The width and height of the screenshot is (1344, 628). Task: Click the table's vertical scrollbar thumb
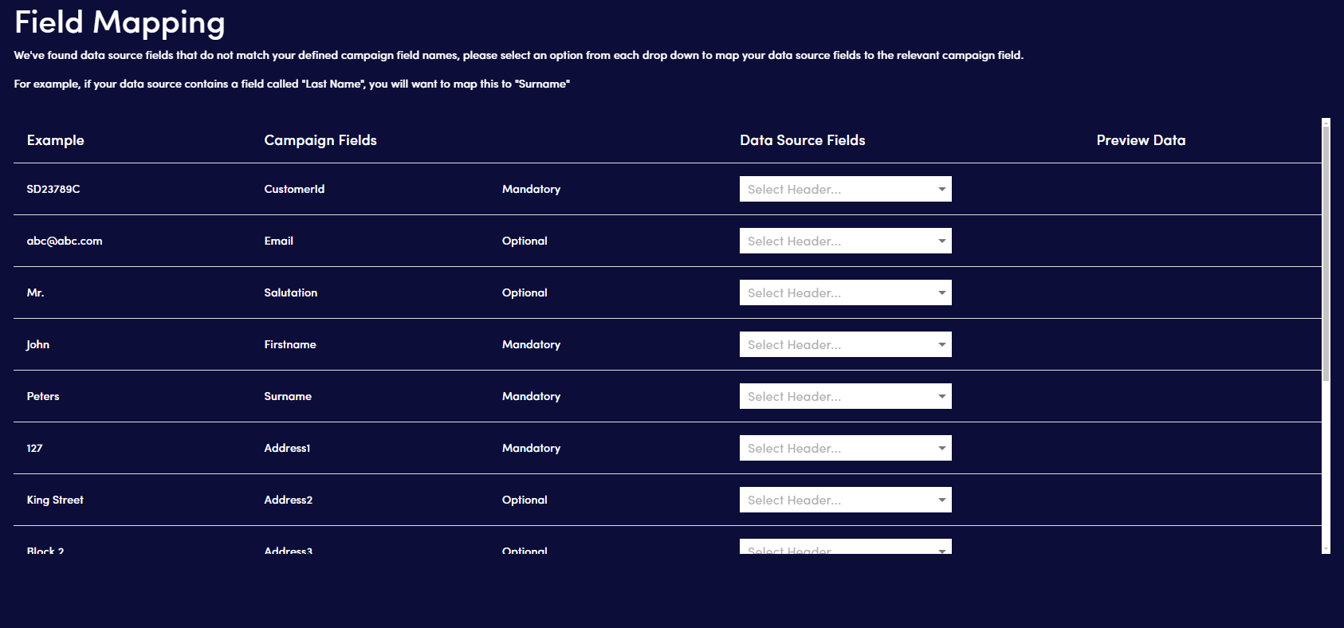pyautogui.click(x=1326, y=253)
